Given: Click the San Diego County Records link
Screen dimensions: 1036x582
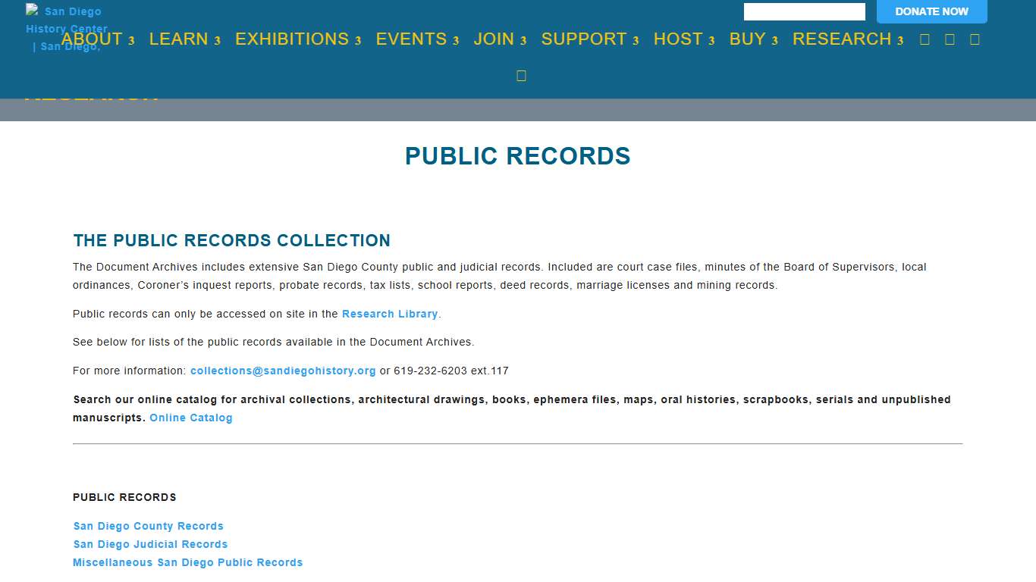Looking at the screenshot, I should tap(148, 526).
